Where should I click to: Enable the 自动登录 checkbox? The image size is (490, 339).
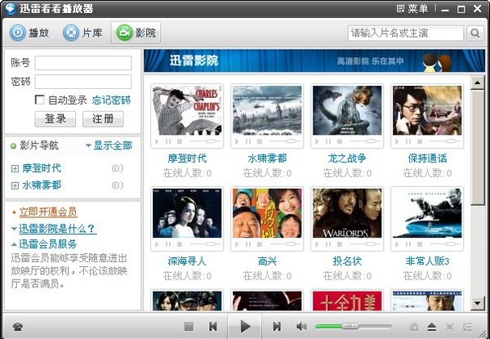(39, 100)
